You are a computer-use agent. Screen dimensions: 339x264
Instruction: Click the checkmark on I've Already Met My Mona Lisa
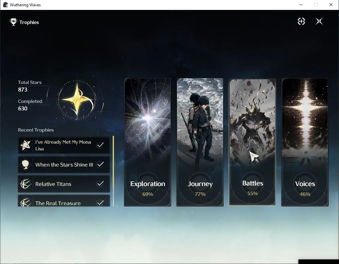point(100,145)
